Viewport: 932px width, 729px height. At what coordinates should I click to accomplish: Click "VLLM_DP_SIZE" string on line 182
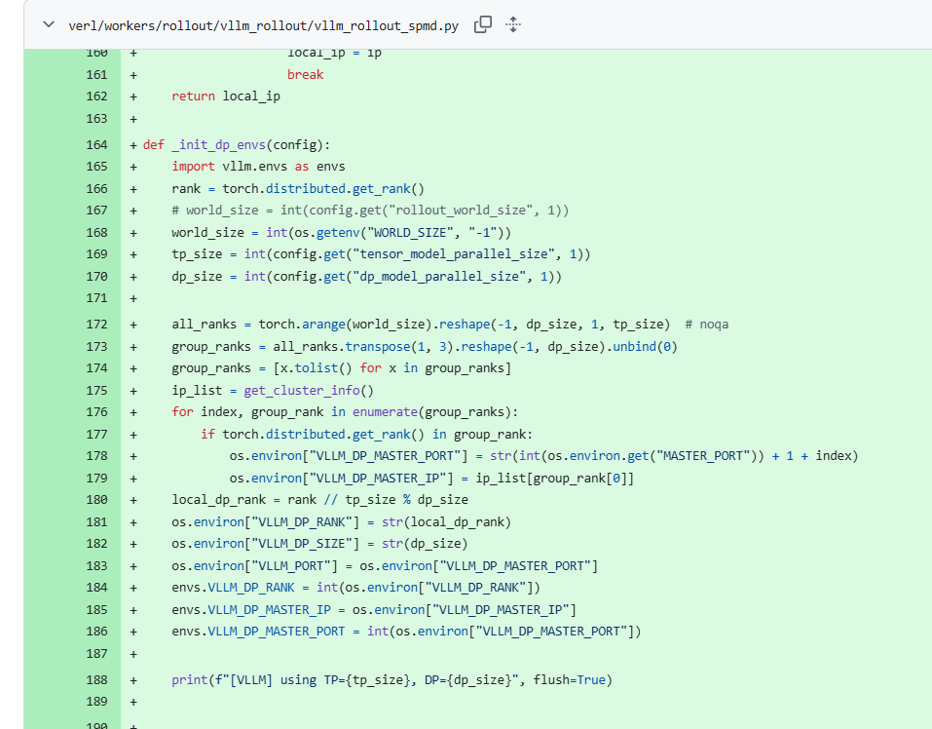(302, 544)
